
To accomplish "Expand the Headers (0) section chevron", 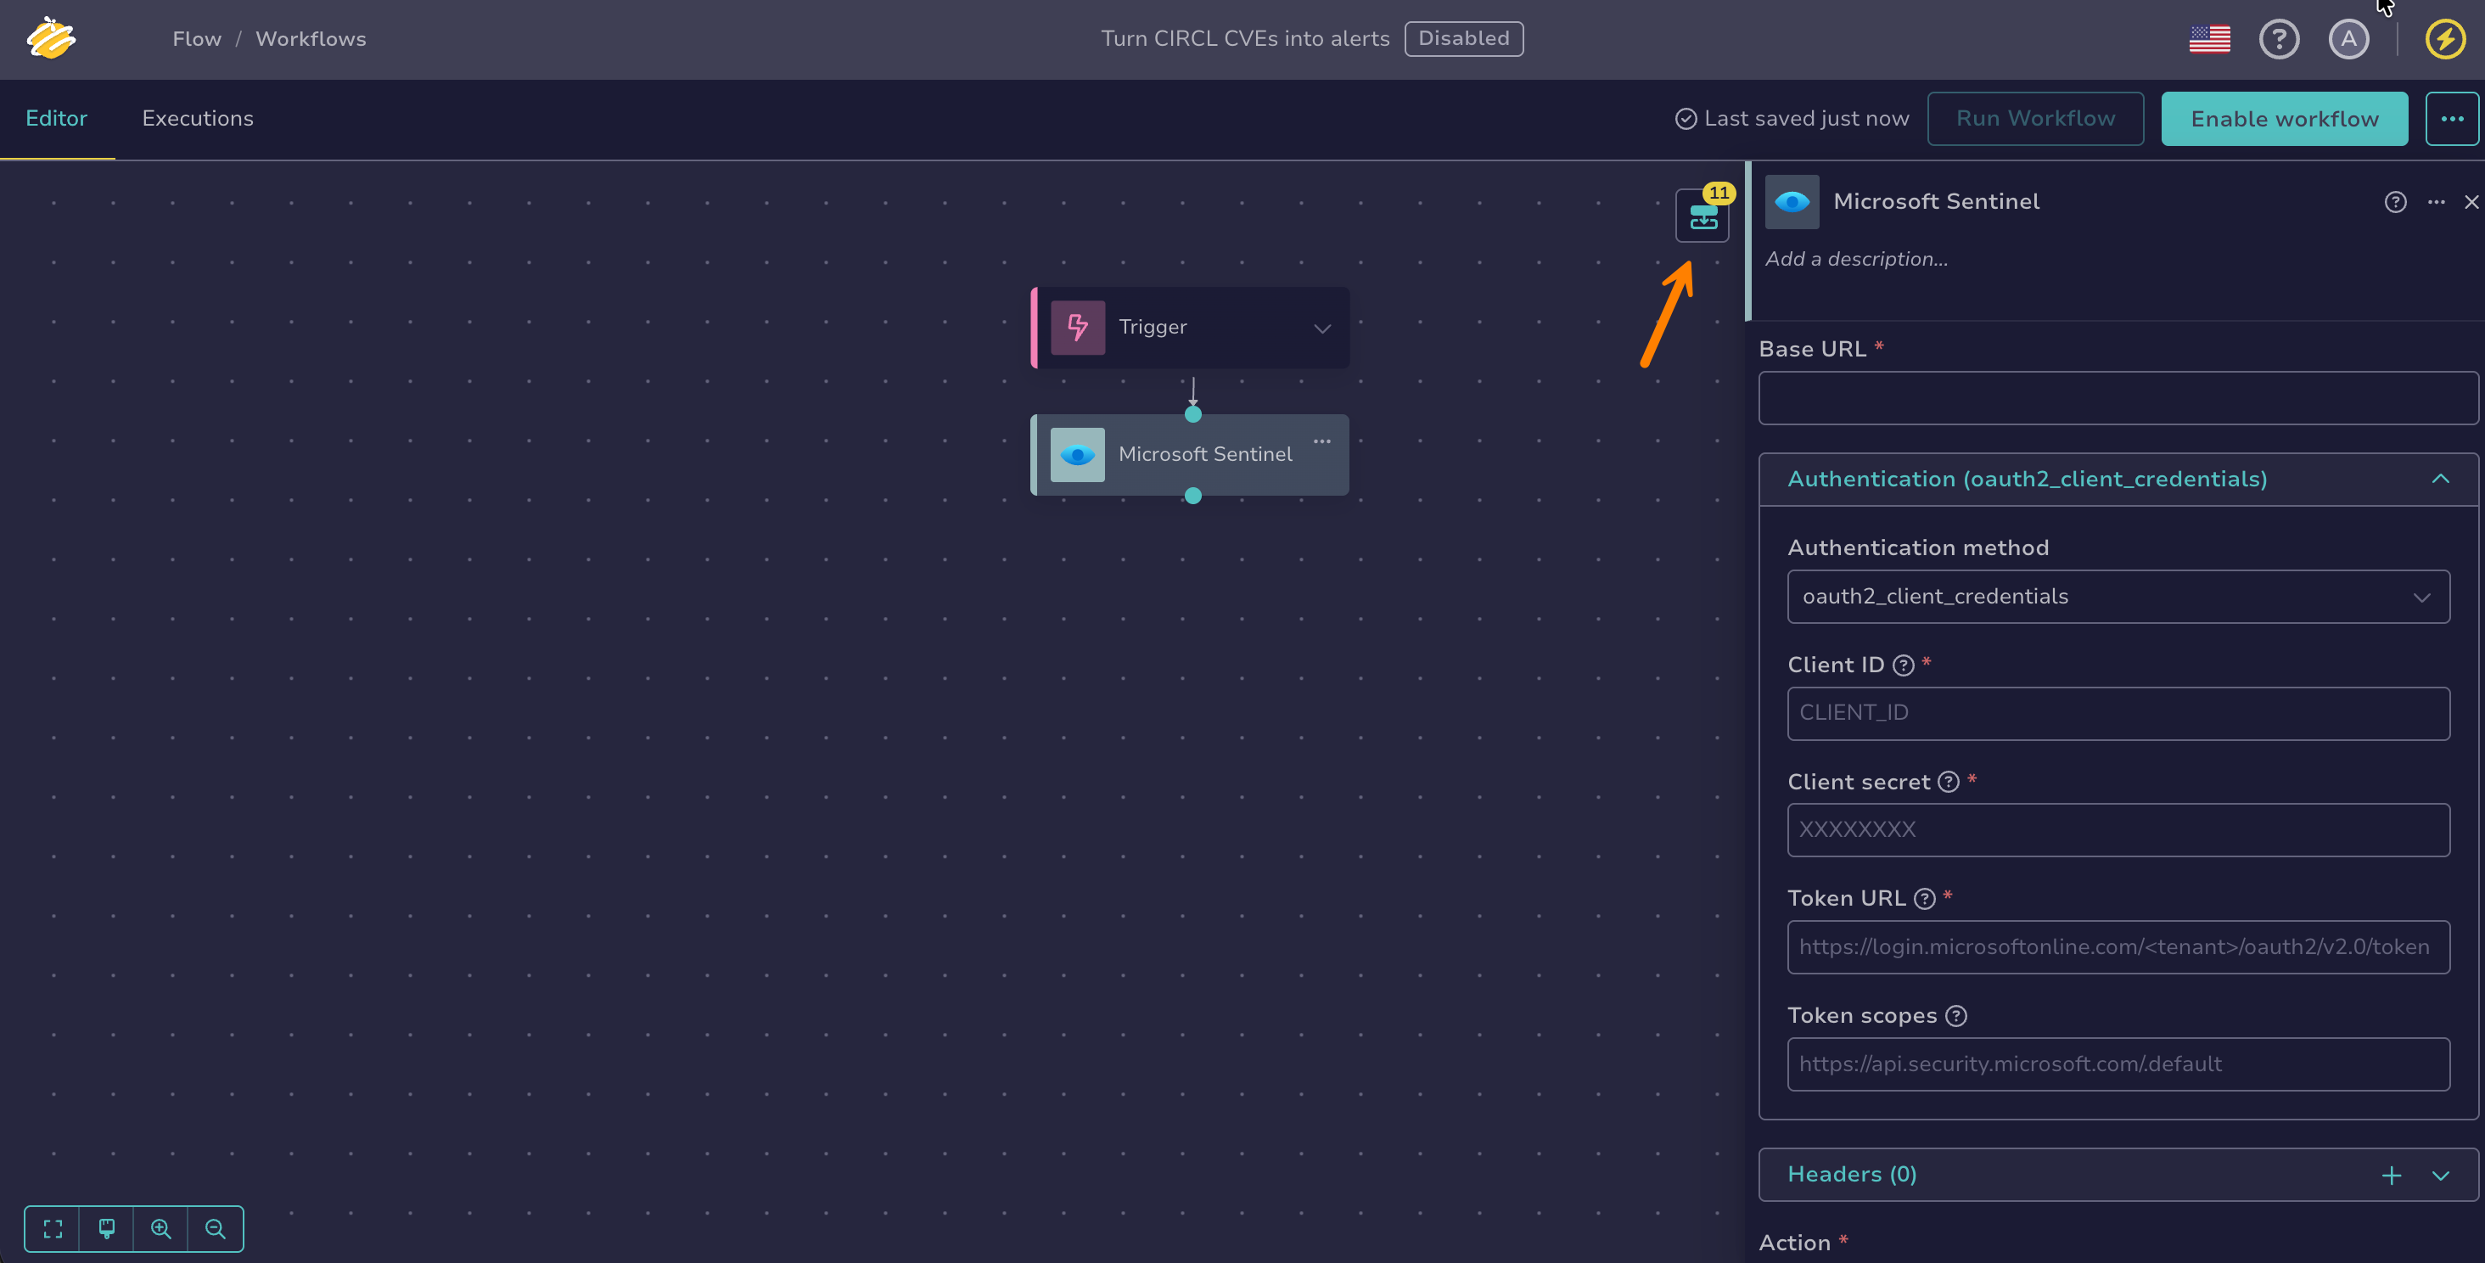I will (x=2440, y=1176).
